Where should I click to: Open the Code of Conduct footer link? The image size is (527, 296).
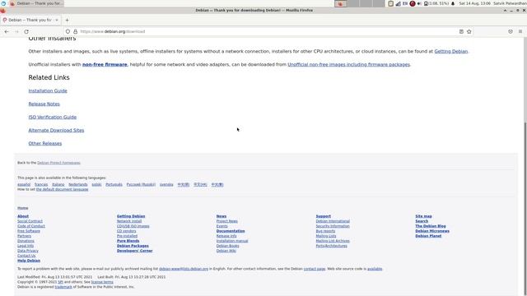point(31,226)
